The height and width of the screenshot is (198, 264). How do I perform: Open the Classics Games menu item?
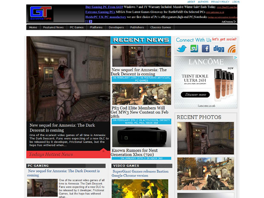pyautogui.click(x=161, y=27)
